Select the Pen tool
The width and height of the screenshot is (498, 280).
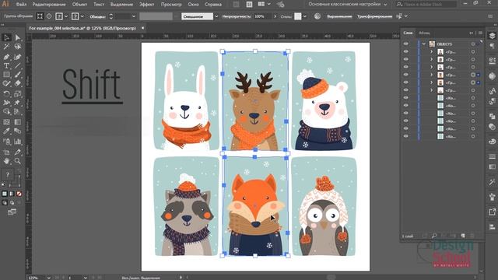6,57
